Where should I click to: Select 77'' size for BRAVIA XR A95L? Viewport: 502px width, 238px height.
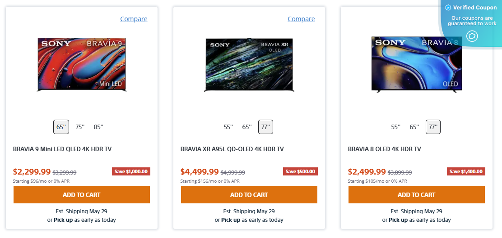click(x=265, y=127)
